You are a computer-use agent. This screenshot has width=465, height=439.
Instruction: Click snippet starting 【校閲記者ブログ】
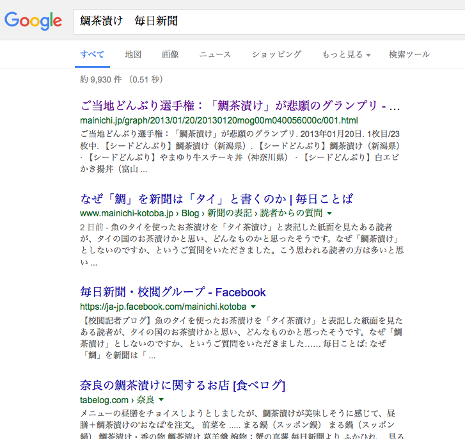click(241, 338)
